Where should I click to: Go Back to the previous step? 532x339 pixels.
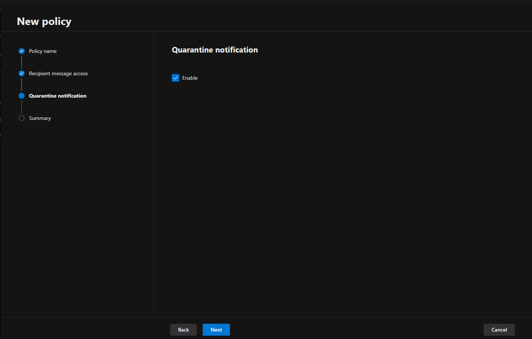click(183, 330)
